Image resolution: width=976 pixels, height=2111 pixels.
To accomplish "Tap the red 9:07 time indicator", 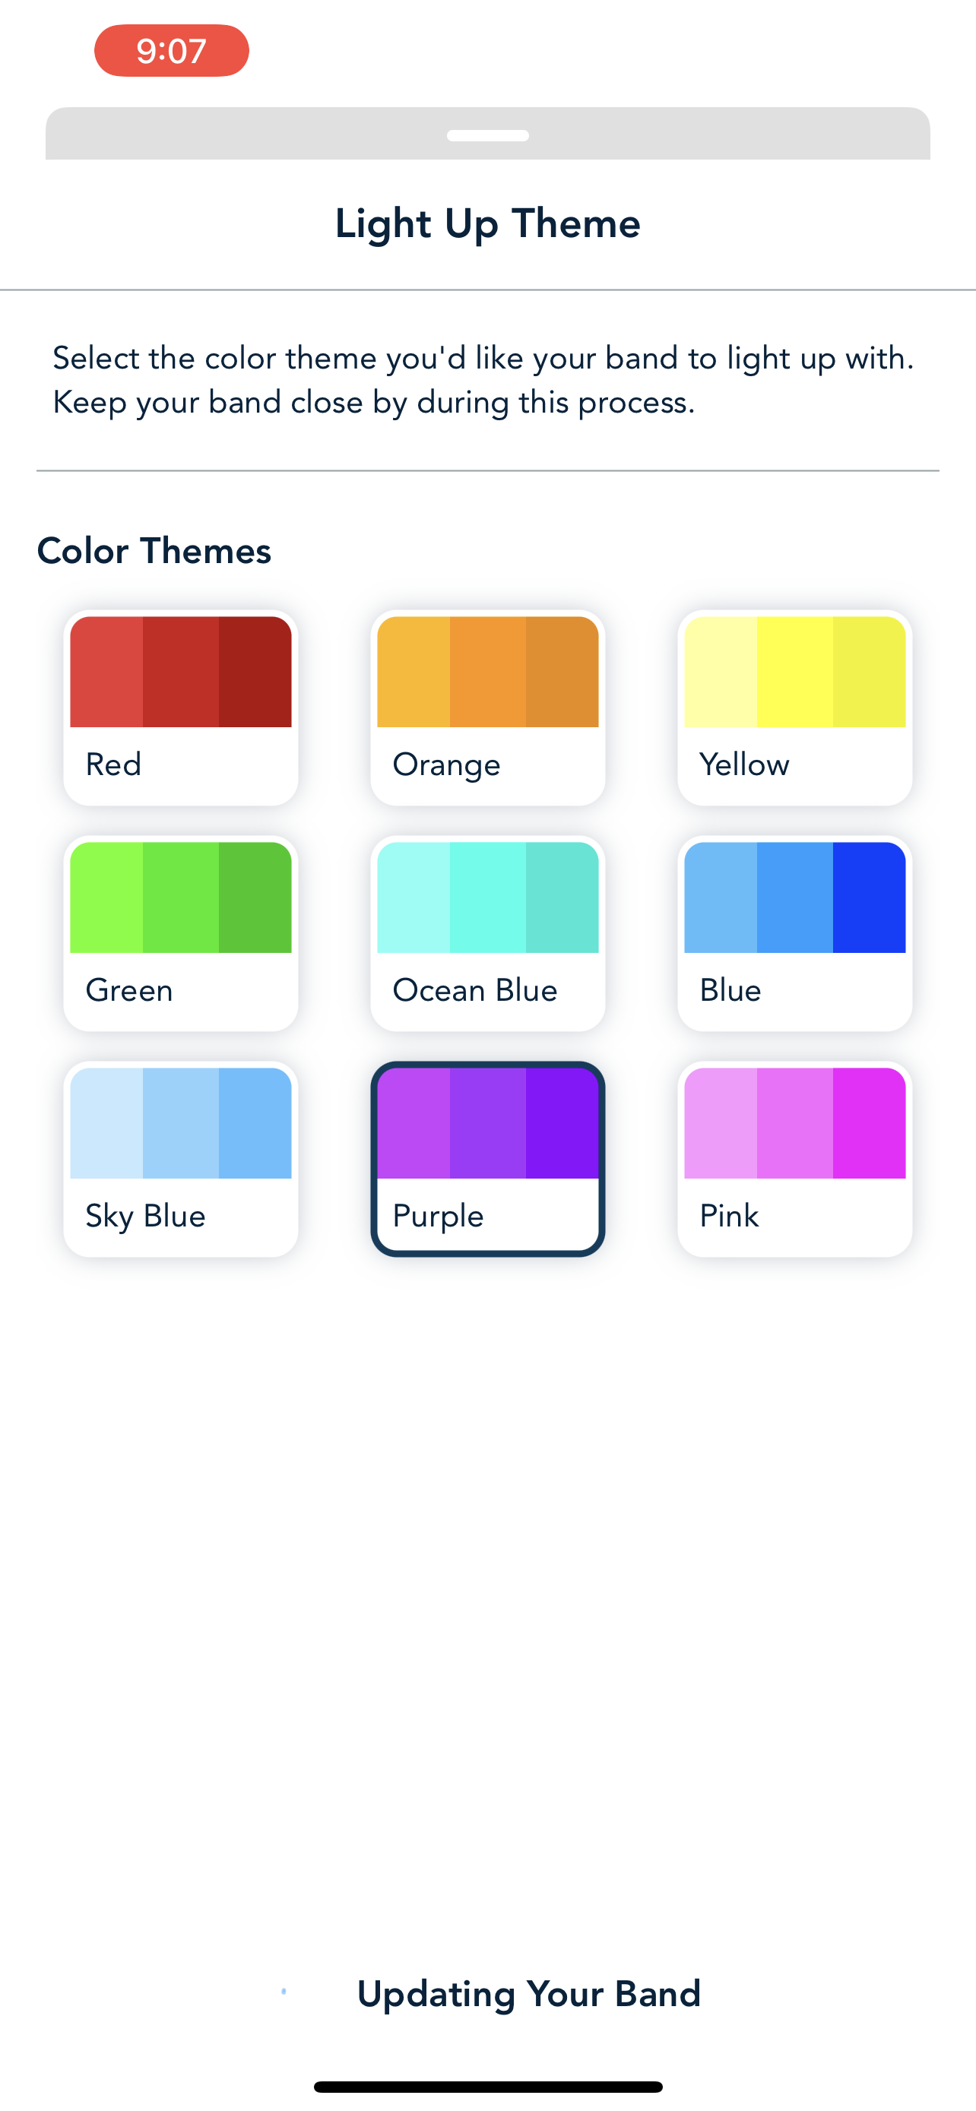I will (171, 51).
